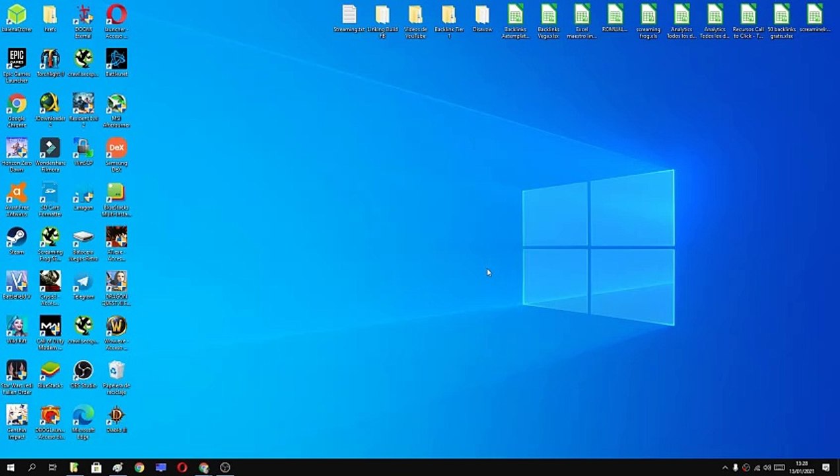This screenshot has width=840, height=476.
Task: Open the 50 backlinks gratis.xlsx file
Action: pos(781,22)
